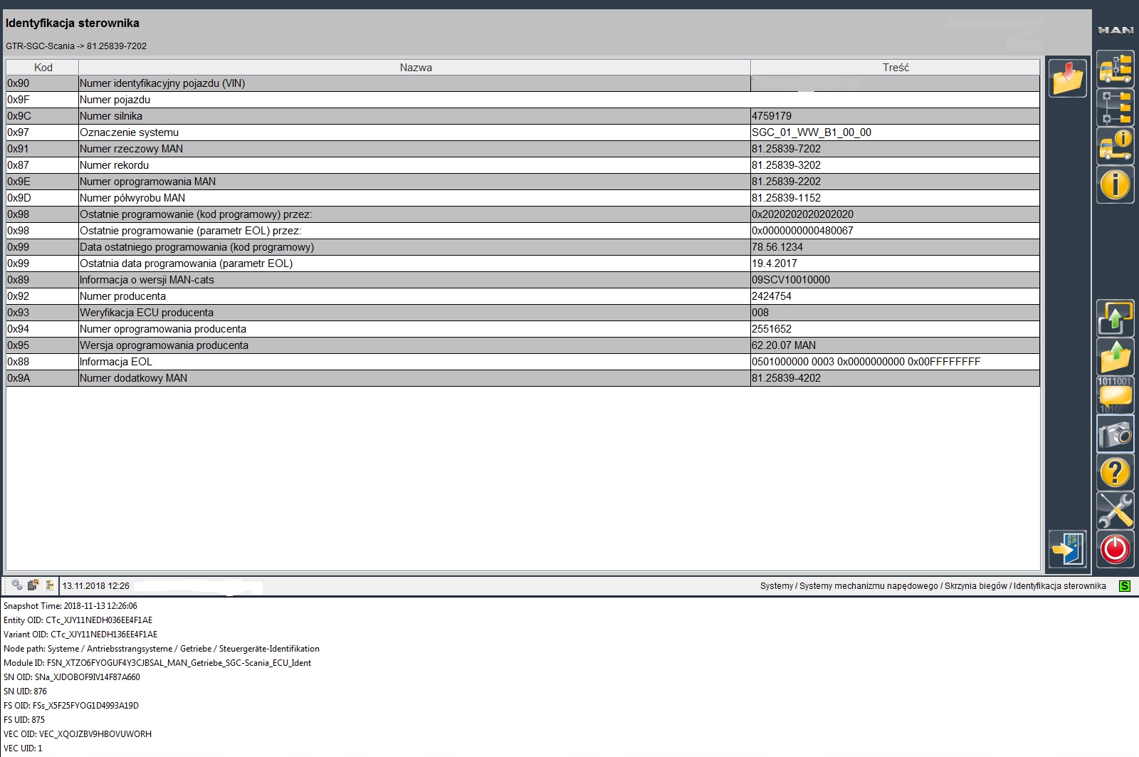The height and width of the screenshot is (757, 1139).
Task: Click value SGC_01_WW_B1_00_00
Action: pyautogui.click(x=812, y=132)
